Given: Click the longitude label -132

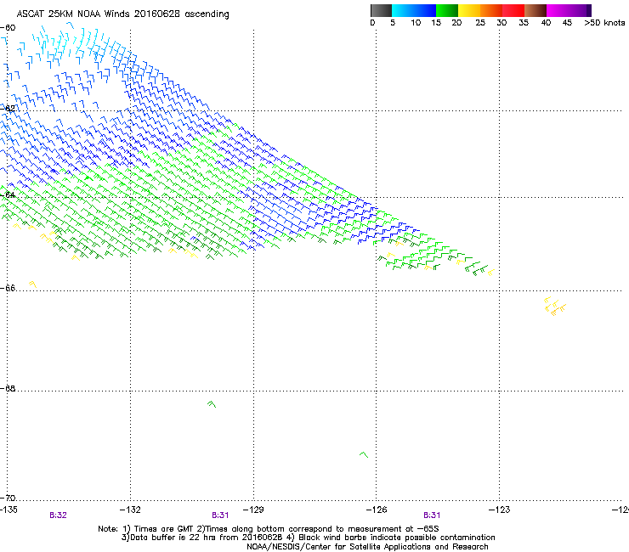Looking at the screenshot, I should click(130, 510).
